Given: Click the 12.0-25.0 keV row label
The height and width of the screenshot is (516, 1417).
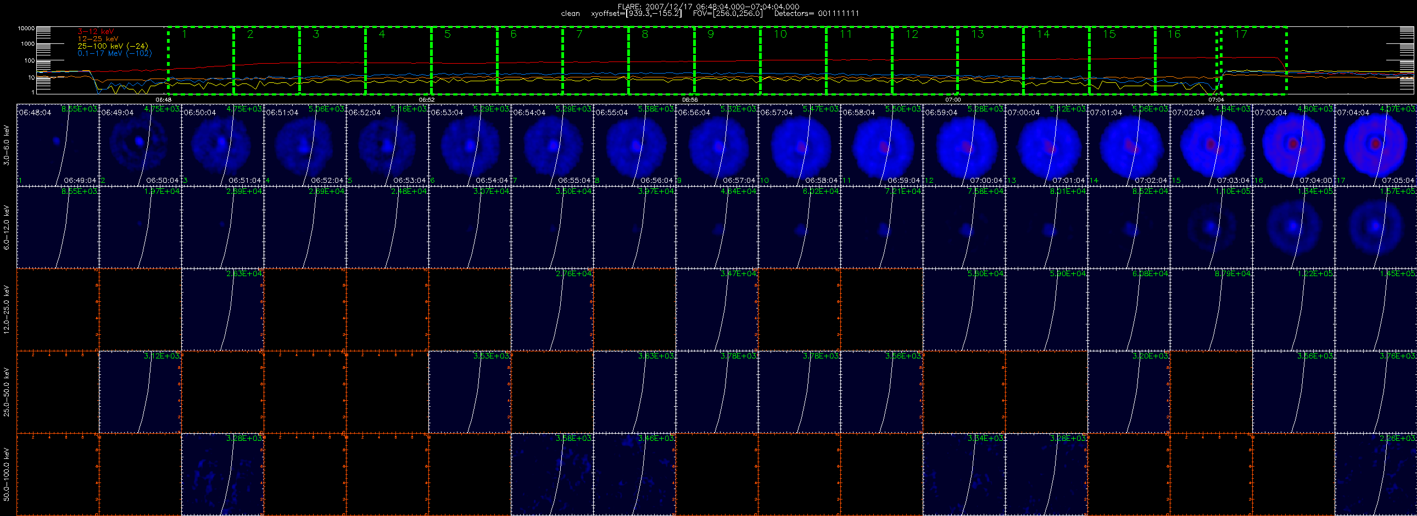Looking at the screenshot, I should point(7,310).
